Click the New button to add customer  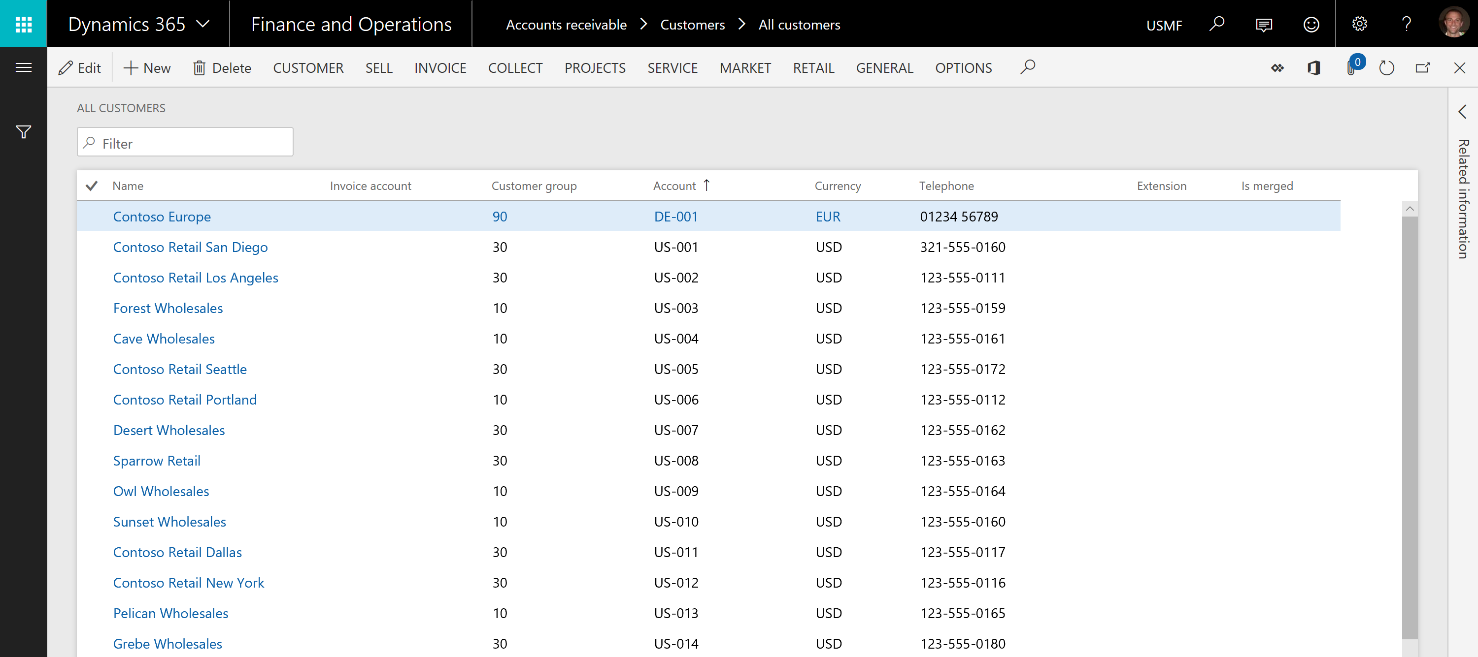coord(147,67)
